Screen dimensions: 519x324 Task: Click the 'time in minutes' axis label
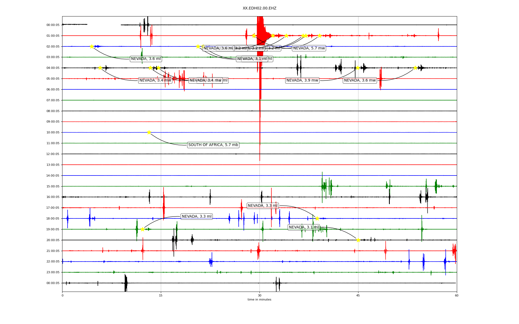259,299
